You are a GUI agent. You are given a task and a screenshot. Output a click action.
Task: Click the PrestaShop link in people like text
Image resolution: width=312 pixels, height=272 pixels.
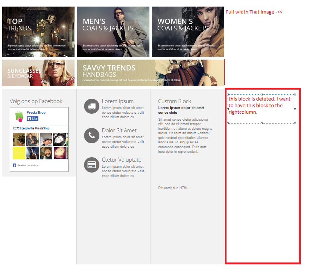[42, 128]
